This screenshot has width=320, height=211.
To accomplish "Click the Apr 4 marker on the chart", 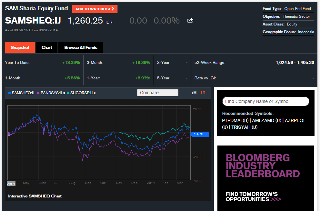I will (11, 183).
